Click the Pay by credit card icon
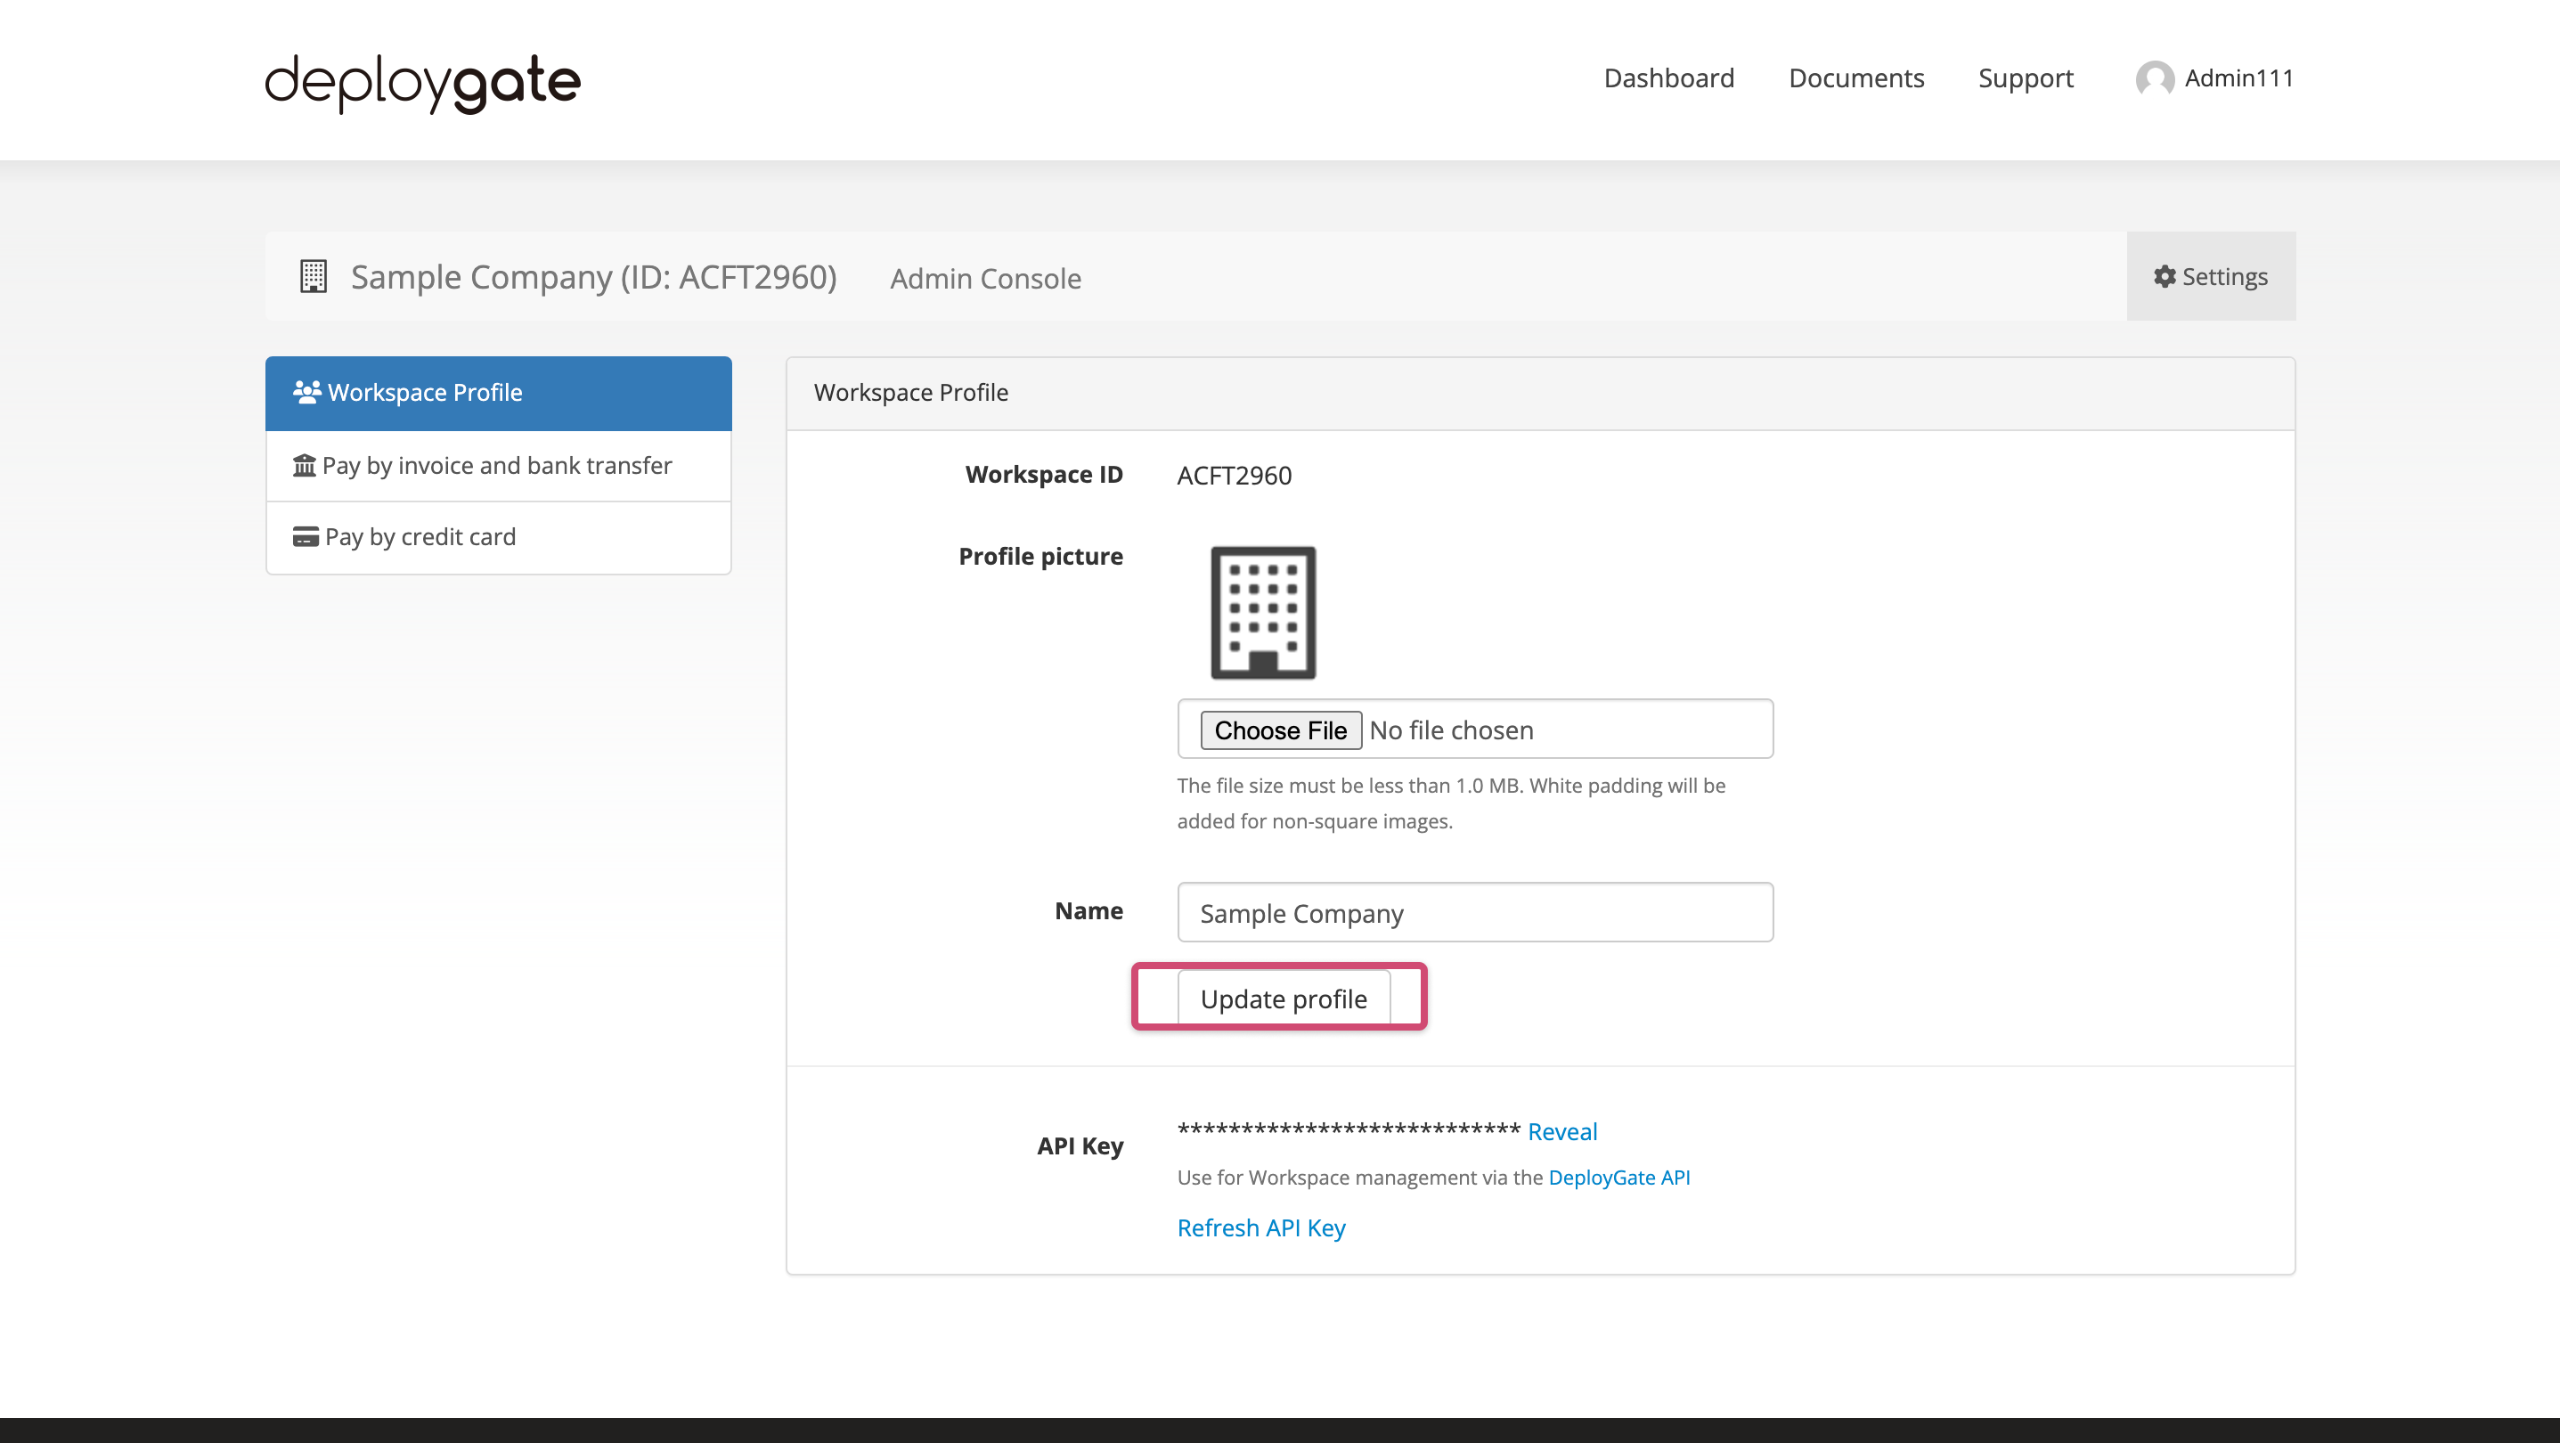 (304, 536)
